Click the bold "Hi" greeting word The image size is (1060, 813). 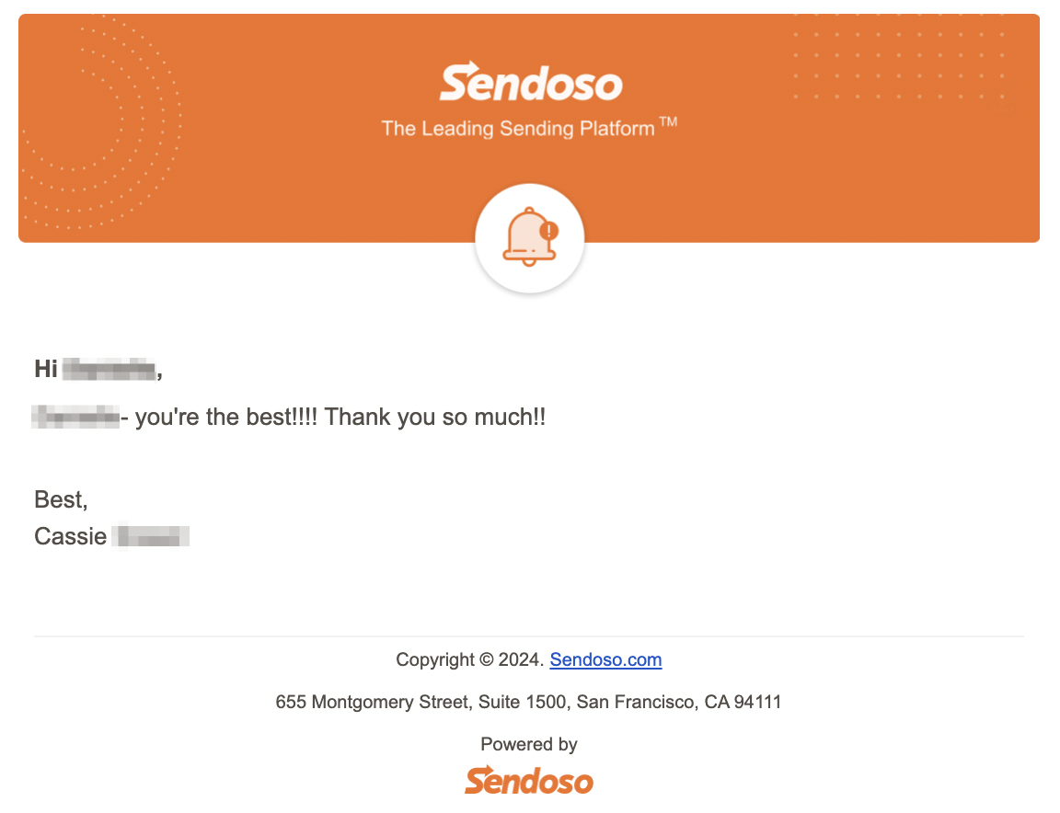click(x=46, y=369)
